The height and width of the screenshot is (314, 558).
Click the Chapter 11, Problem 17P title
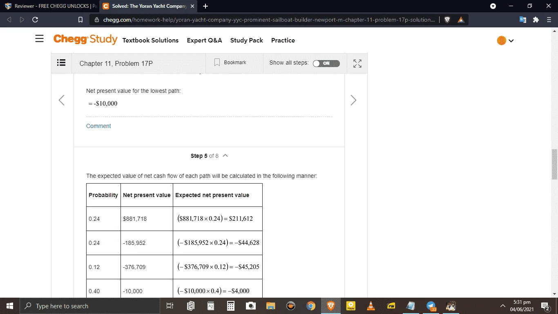(x=116, y=63)
